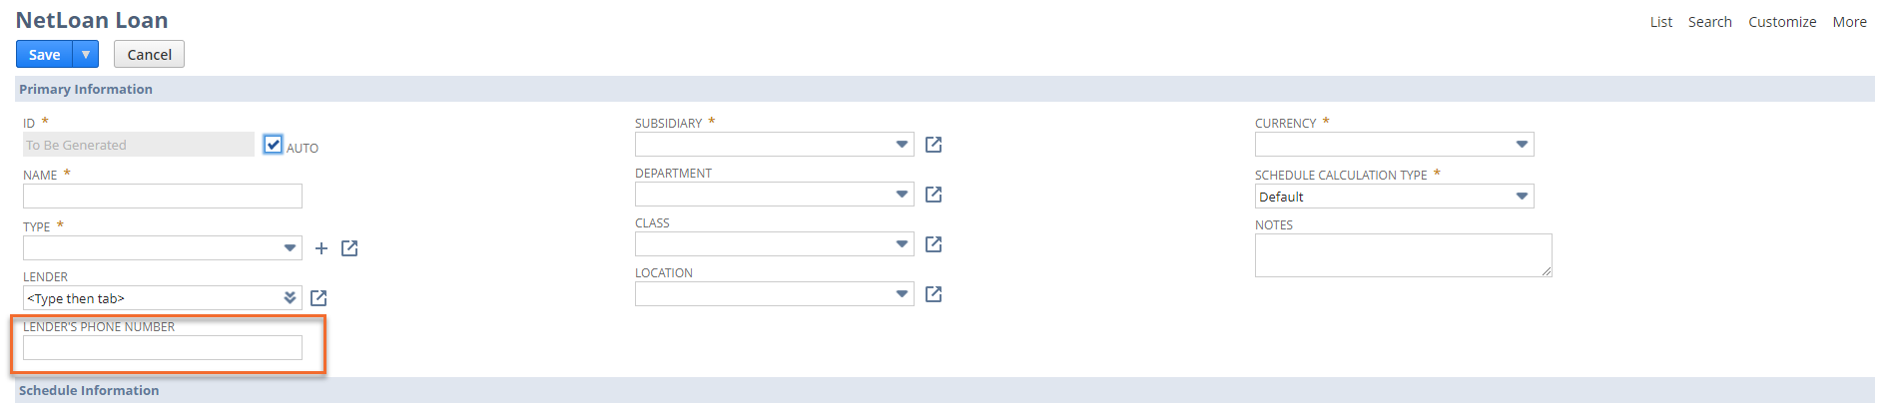The width and height of the screenshot is (1890, 412).
Task: Open the Lender record link icon
Action: click(318, 298)
